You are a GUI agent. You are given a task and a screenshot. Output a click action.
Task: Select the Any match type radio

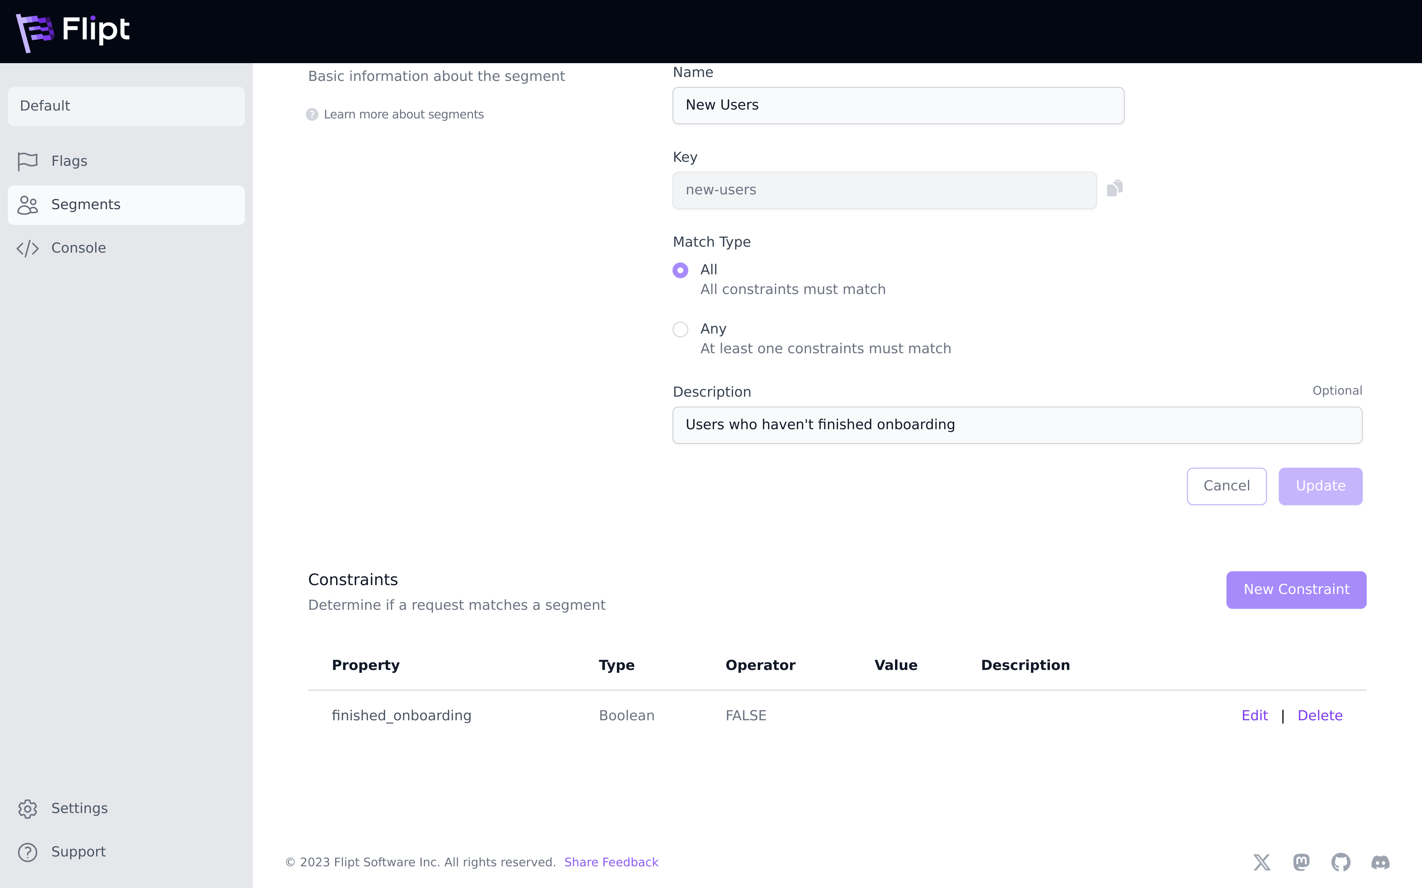pos(680,330)
